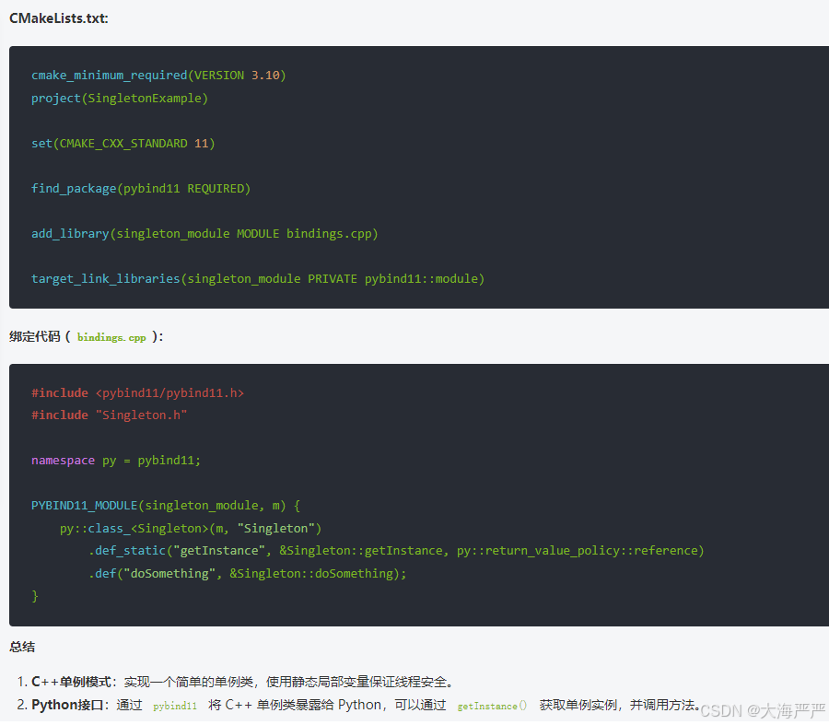Image resolution: width=829 pixels, height=725 pixels.
Task: Click the cmake_minimum_required code line
Action: (158, 75)
